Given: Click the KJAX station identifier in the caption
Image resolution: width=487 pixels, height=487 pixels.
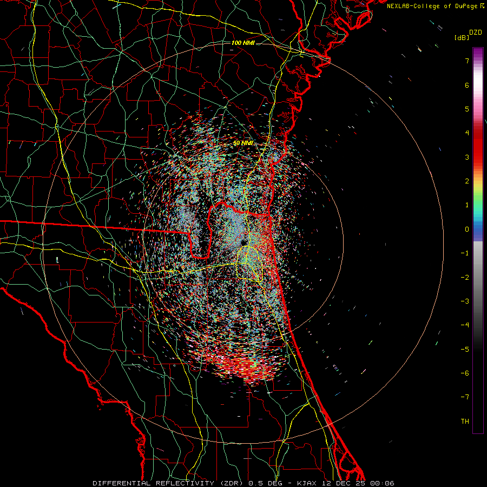Looking at the screenshot, I should [307, 483].
